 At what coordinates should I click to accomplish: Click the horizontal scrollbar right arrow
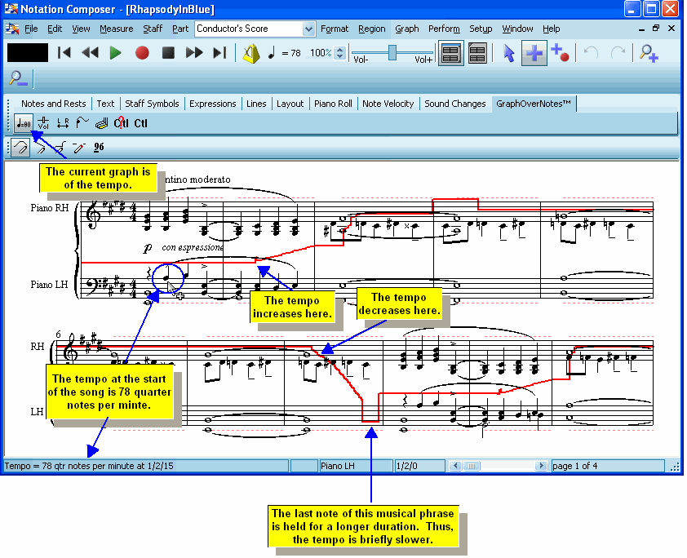[x=541, y=466]
